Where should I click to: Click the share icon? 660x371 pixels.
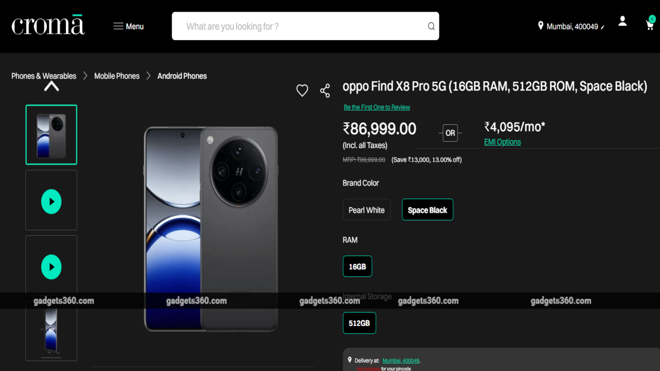(325, 91)
